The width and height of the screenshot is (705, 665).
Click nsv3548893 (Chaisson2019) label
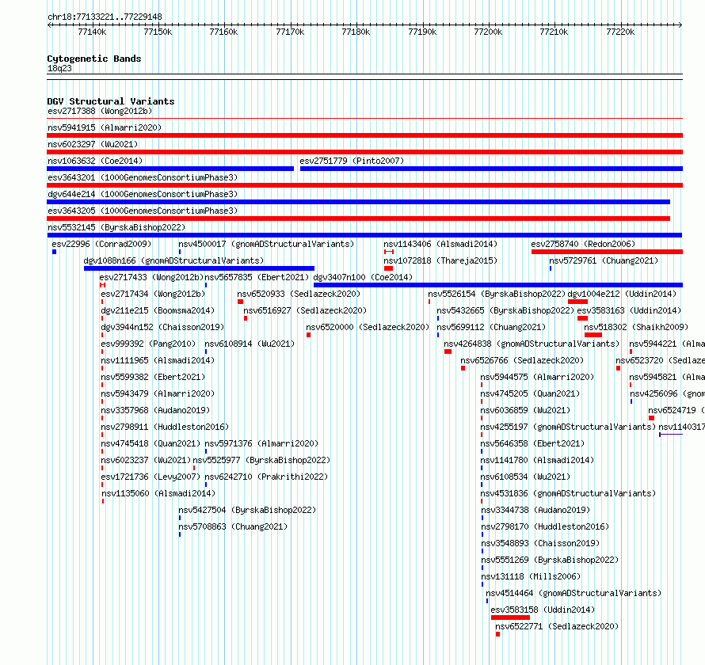coord(540,543)
